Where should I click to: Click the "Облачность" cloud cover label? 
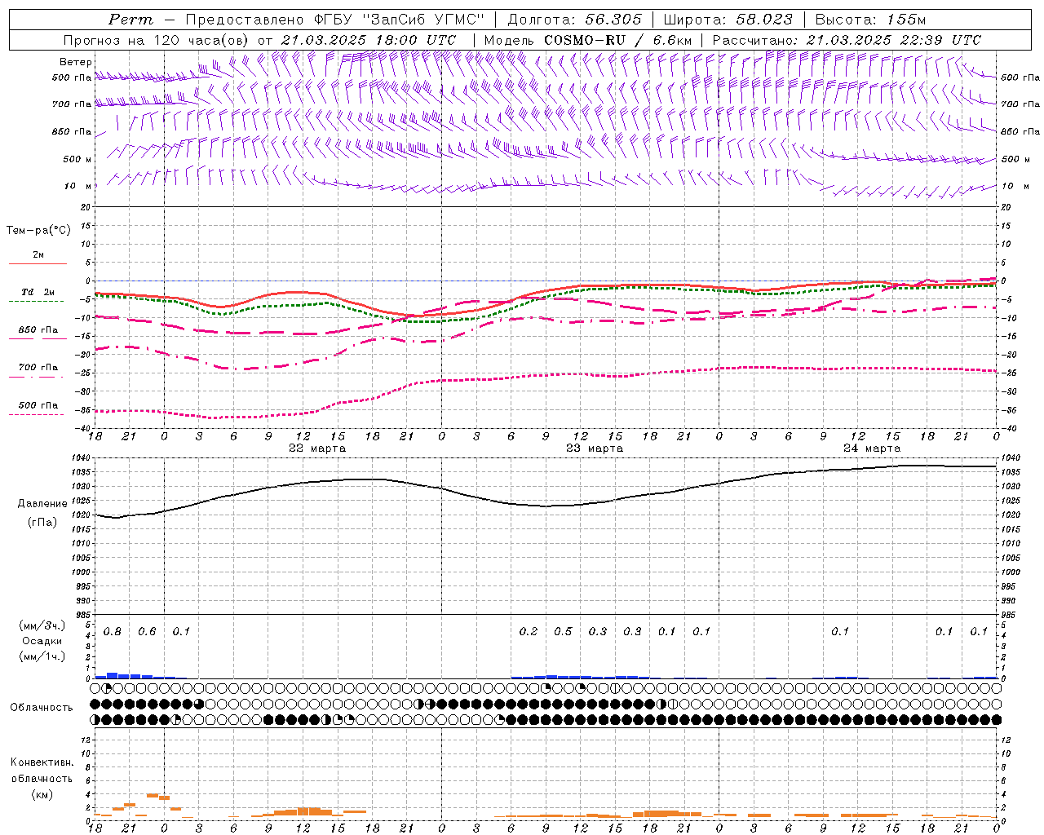tap(42, 707)
